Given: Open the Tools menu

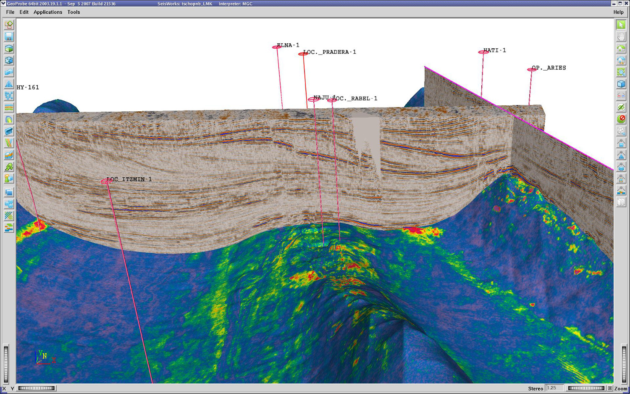Looking at the screenshot, I should 73,12.
